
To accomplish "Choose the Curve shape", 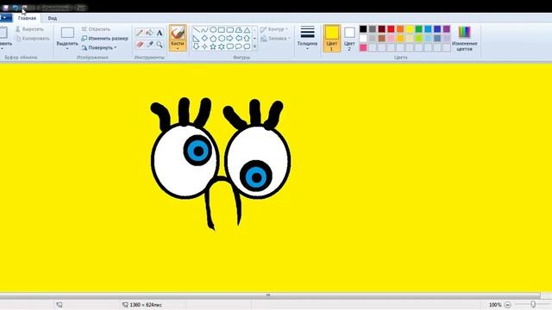I will tap(204, 30).
